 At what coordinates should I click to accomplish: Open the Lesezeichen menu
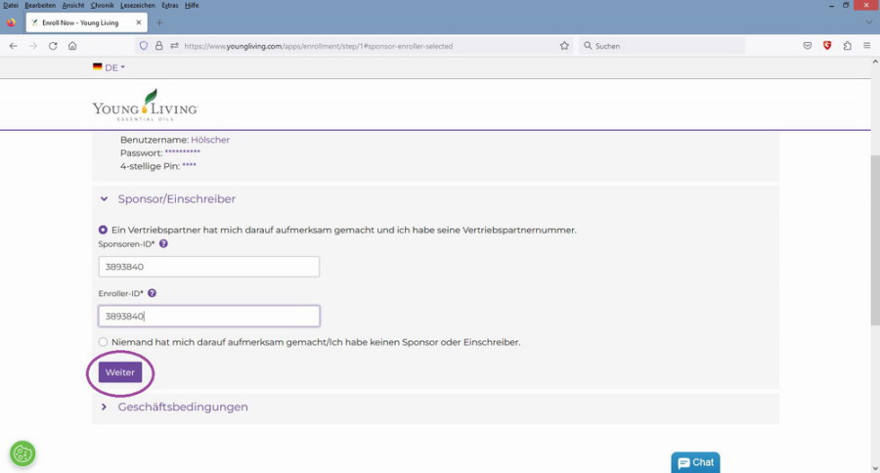pos(137,5)
